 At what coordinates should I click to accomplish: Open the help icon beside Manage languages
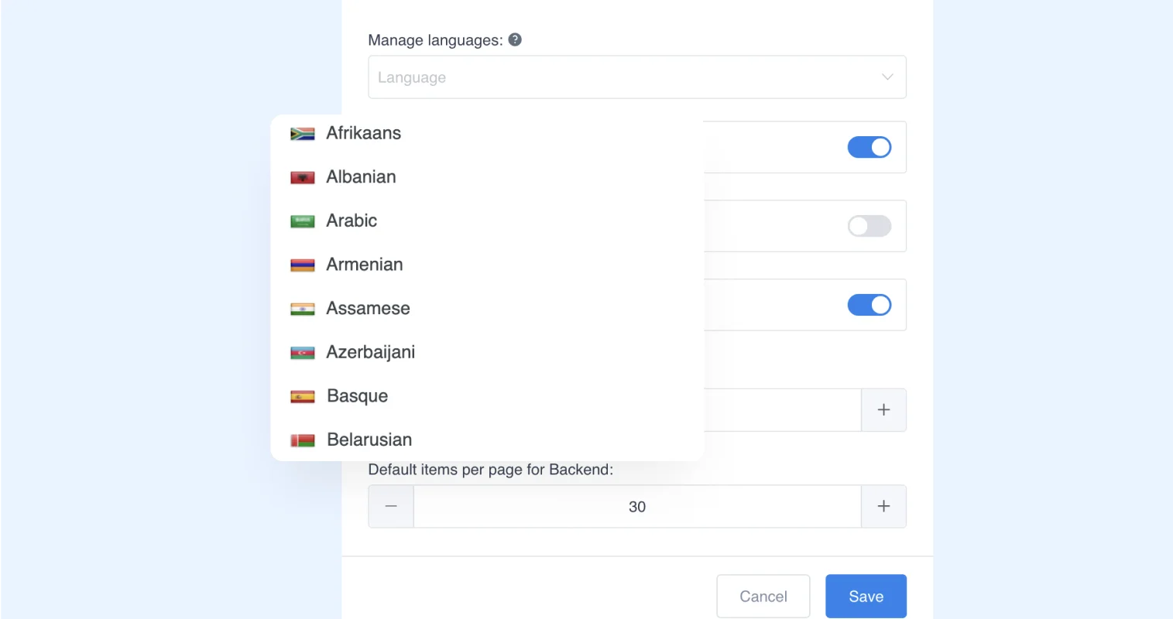[515, 39]
